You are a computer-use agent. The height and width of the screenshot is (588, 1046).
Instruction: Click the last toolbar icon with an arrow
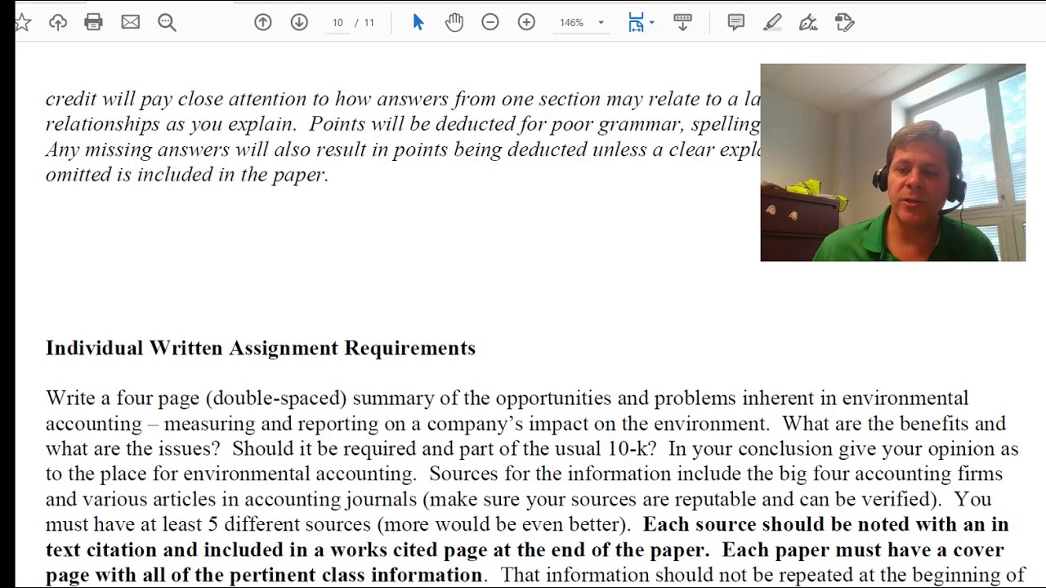845,23
